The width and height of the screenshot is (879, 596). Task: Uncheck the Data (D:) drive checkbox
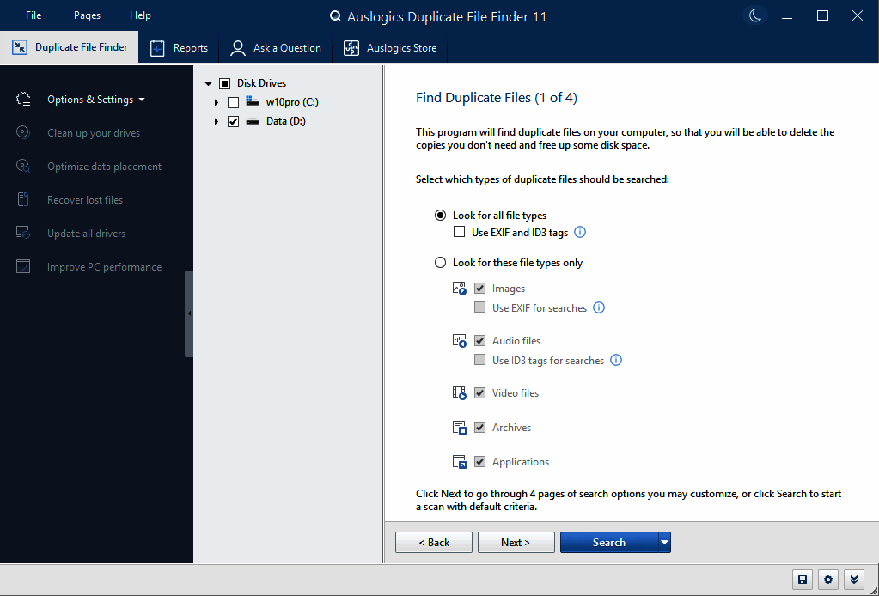click(233, 122)
